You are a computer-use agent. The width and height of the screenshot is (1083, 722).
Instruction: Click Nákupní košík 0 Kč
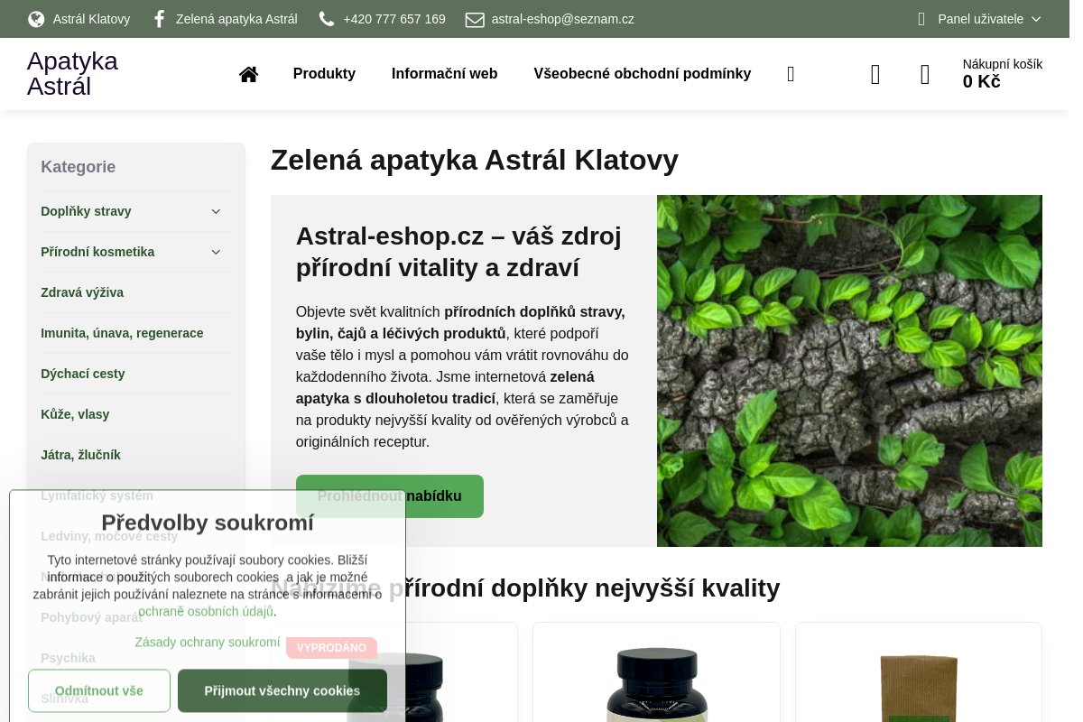coord(1002,74)
